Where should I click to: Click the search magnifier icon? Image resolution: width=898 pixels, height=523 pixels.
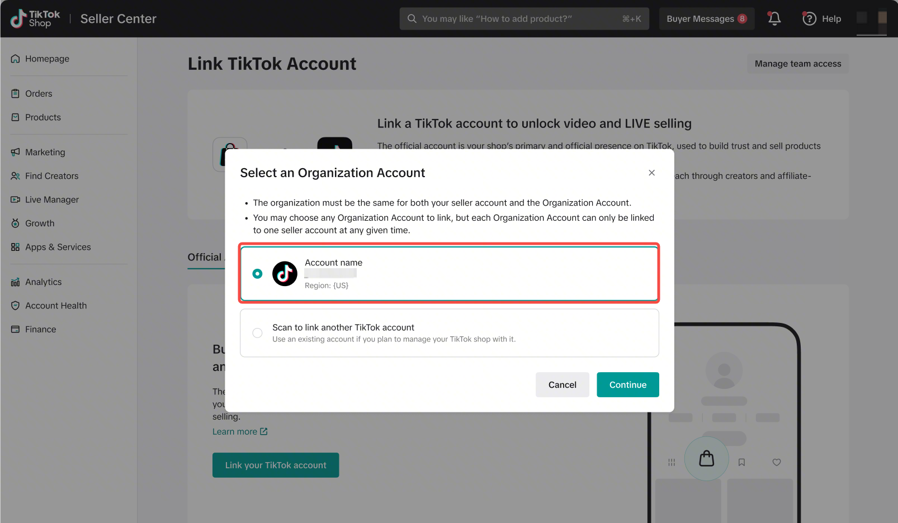(x=412, y=18)
